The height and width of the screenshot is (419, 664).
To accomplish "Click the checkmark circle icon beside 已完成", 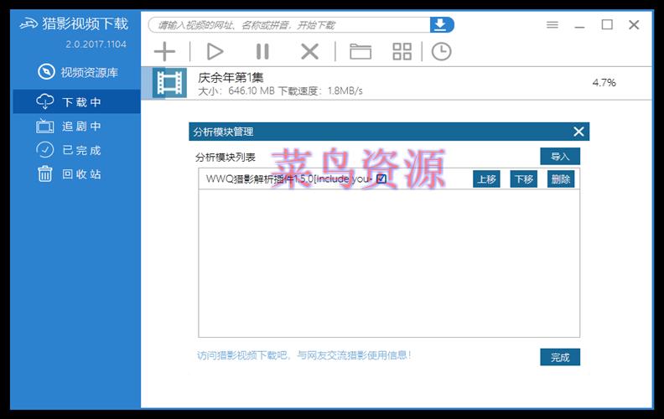I will tap(45, 150).
